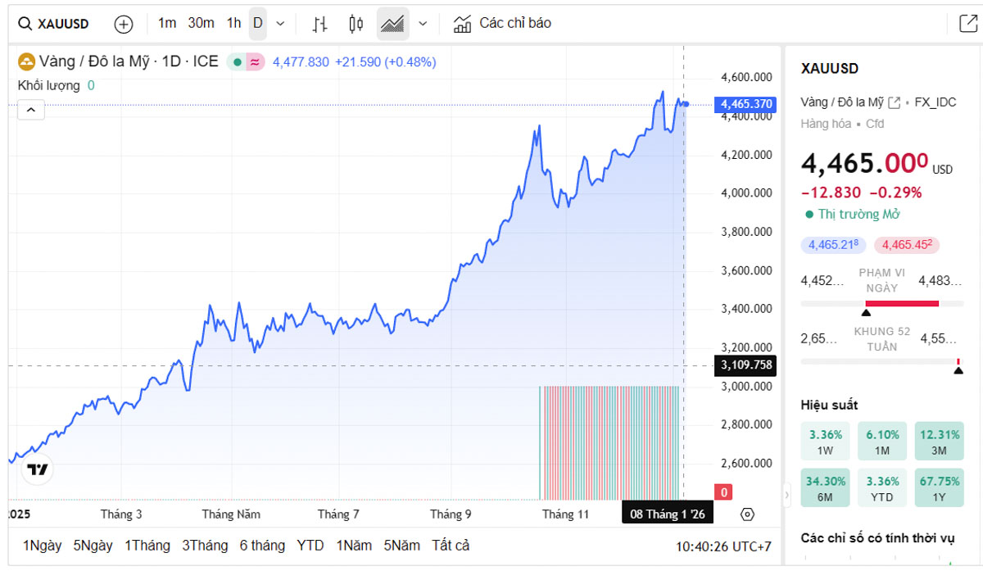Viewport: 983px width, 571px height.
Task: Switch to the 3Tháng date range
Action: coord(205,546)
